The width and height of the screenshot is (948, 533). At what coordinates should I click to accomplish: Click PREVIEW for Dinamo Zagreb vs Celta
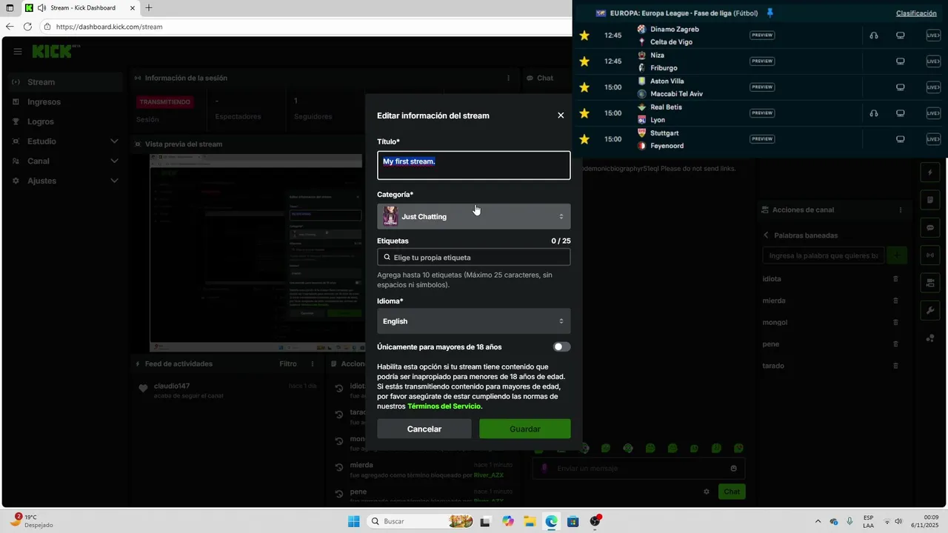[x=762, y=36]
